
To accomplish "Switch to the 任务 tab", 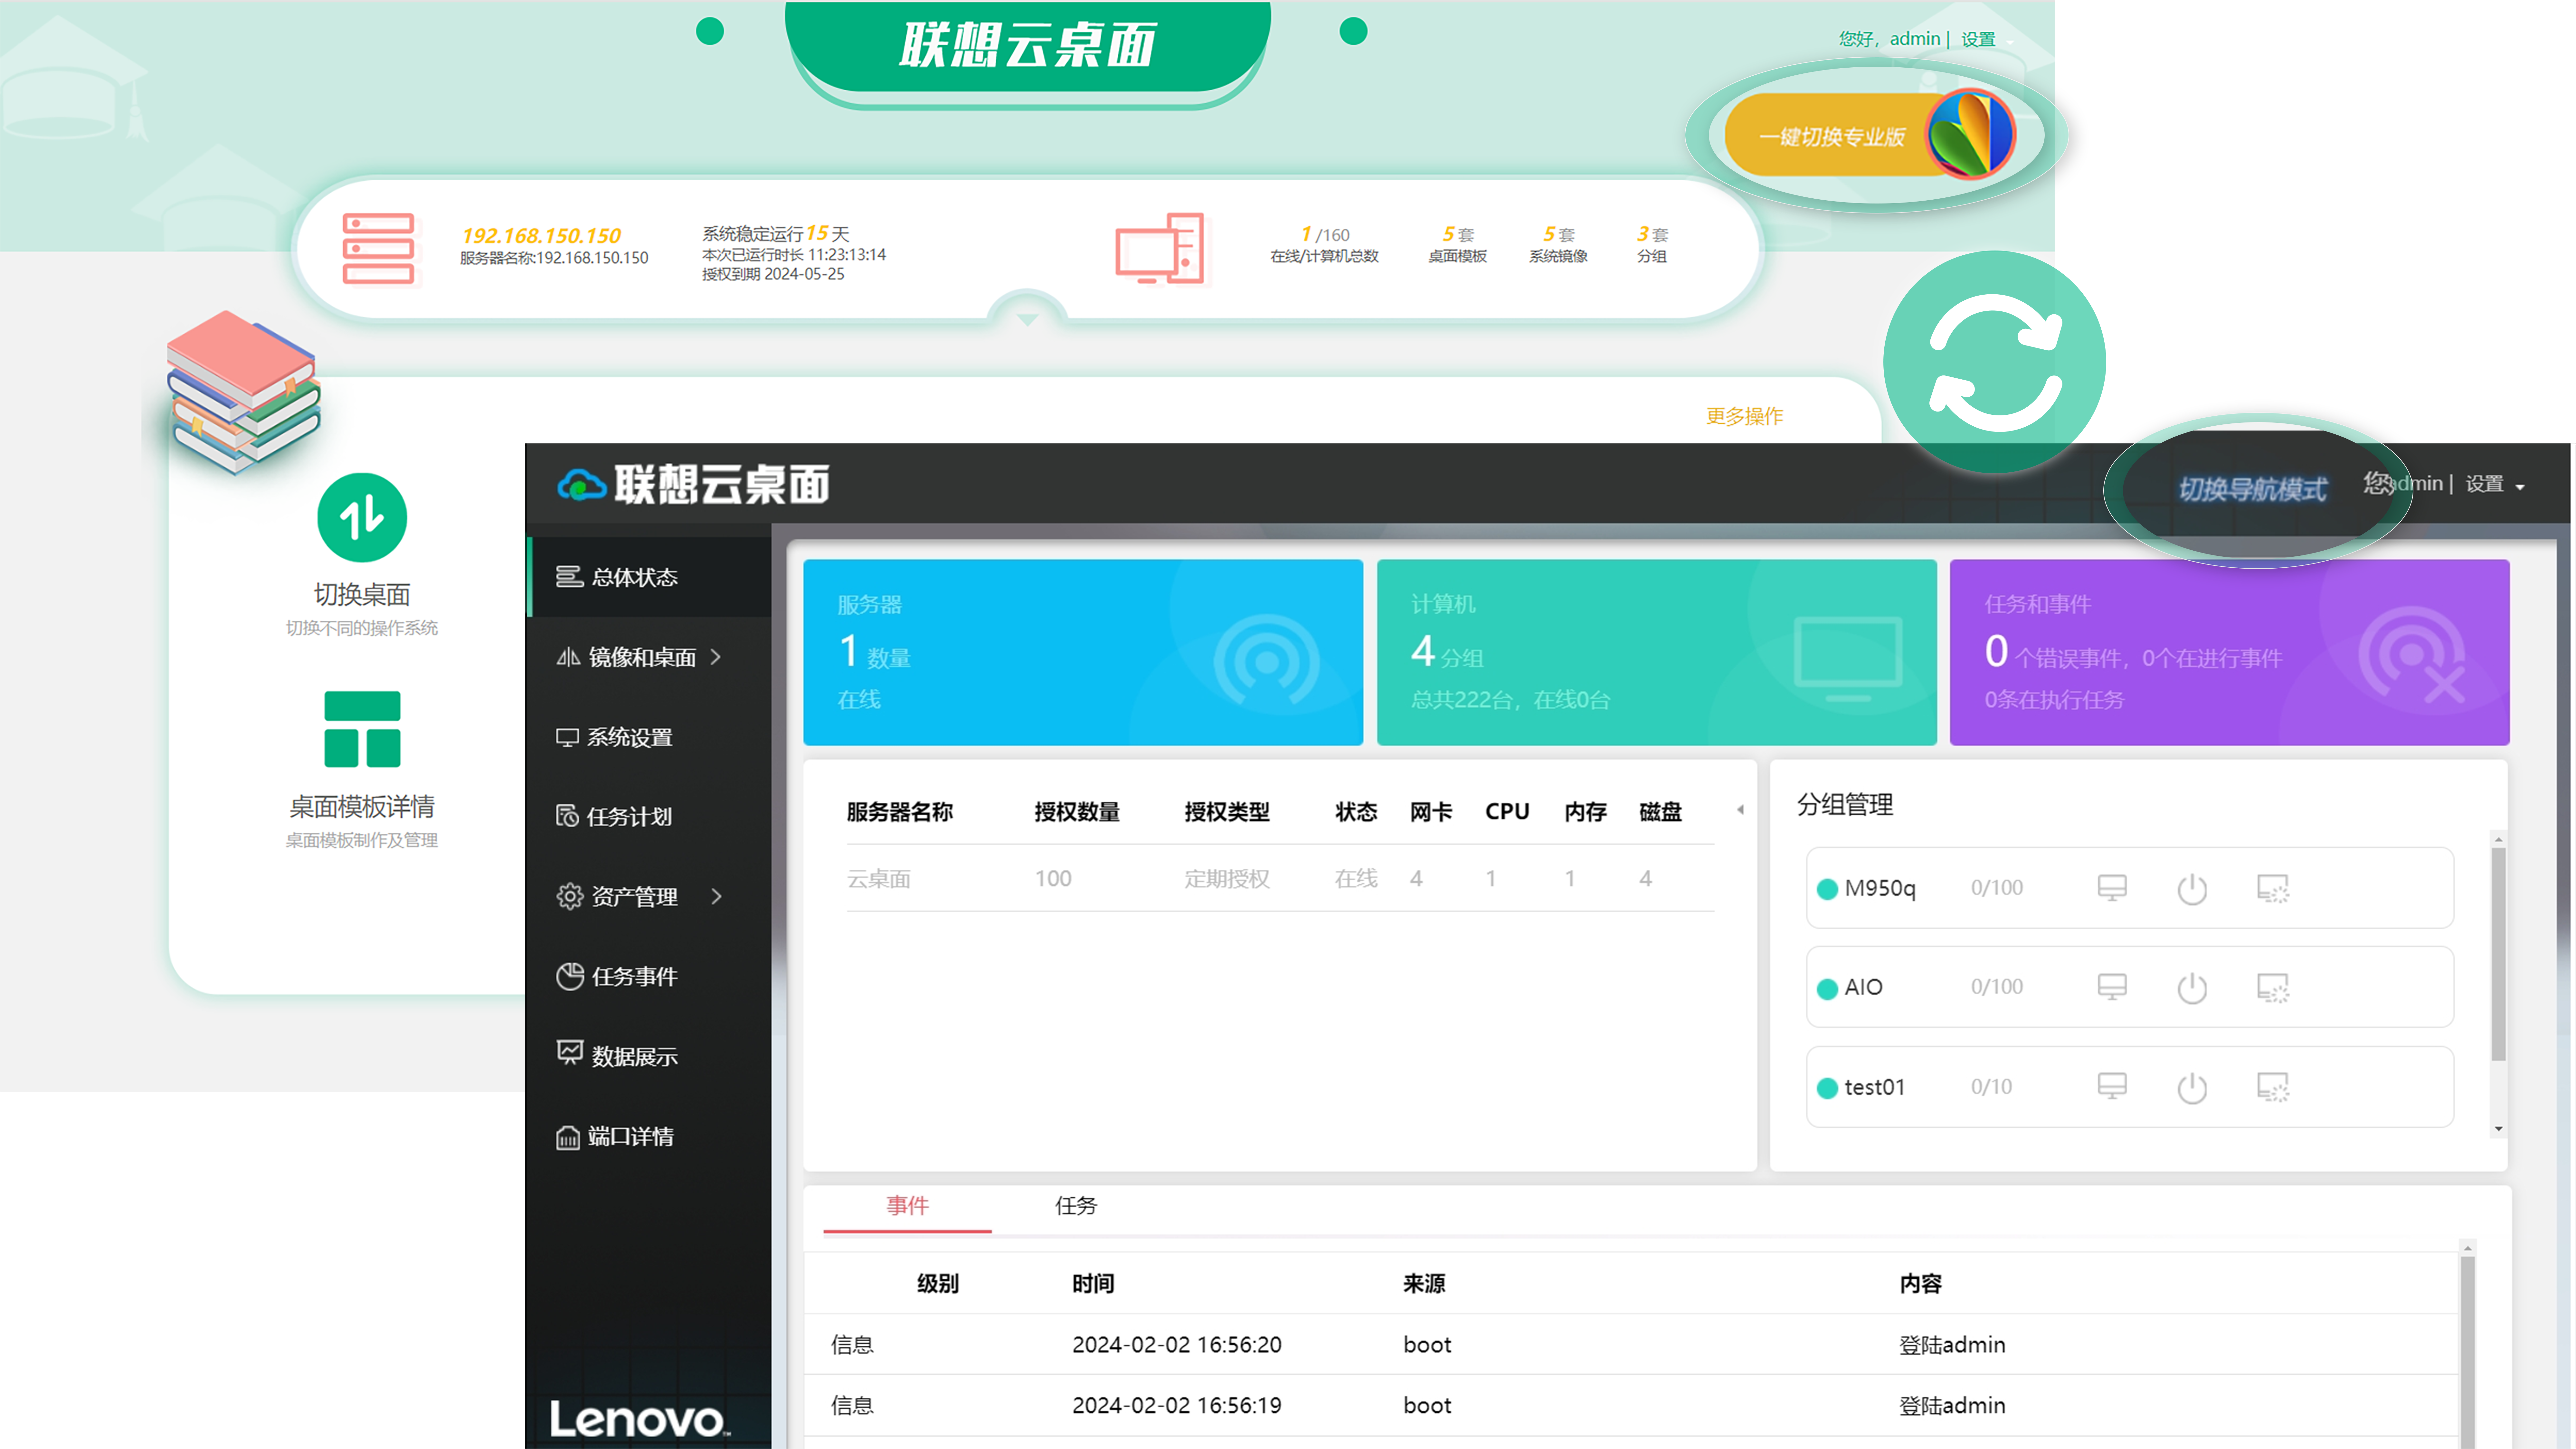I will click(1076, 1206).
